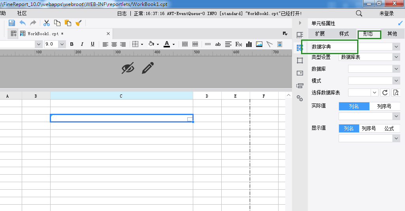Switch to the 扩展 tab
Screen dimensions: 405x211
coord(320,34)
